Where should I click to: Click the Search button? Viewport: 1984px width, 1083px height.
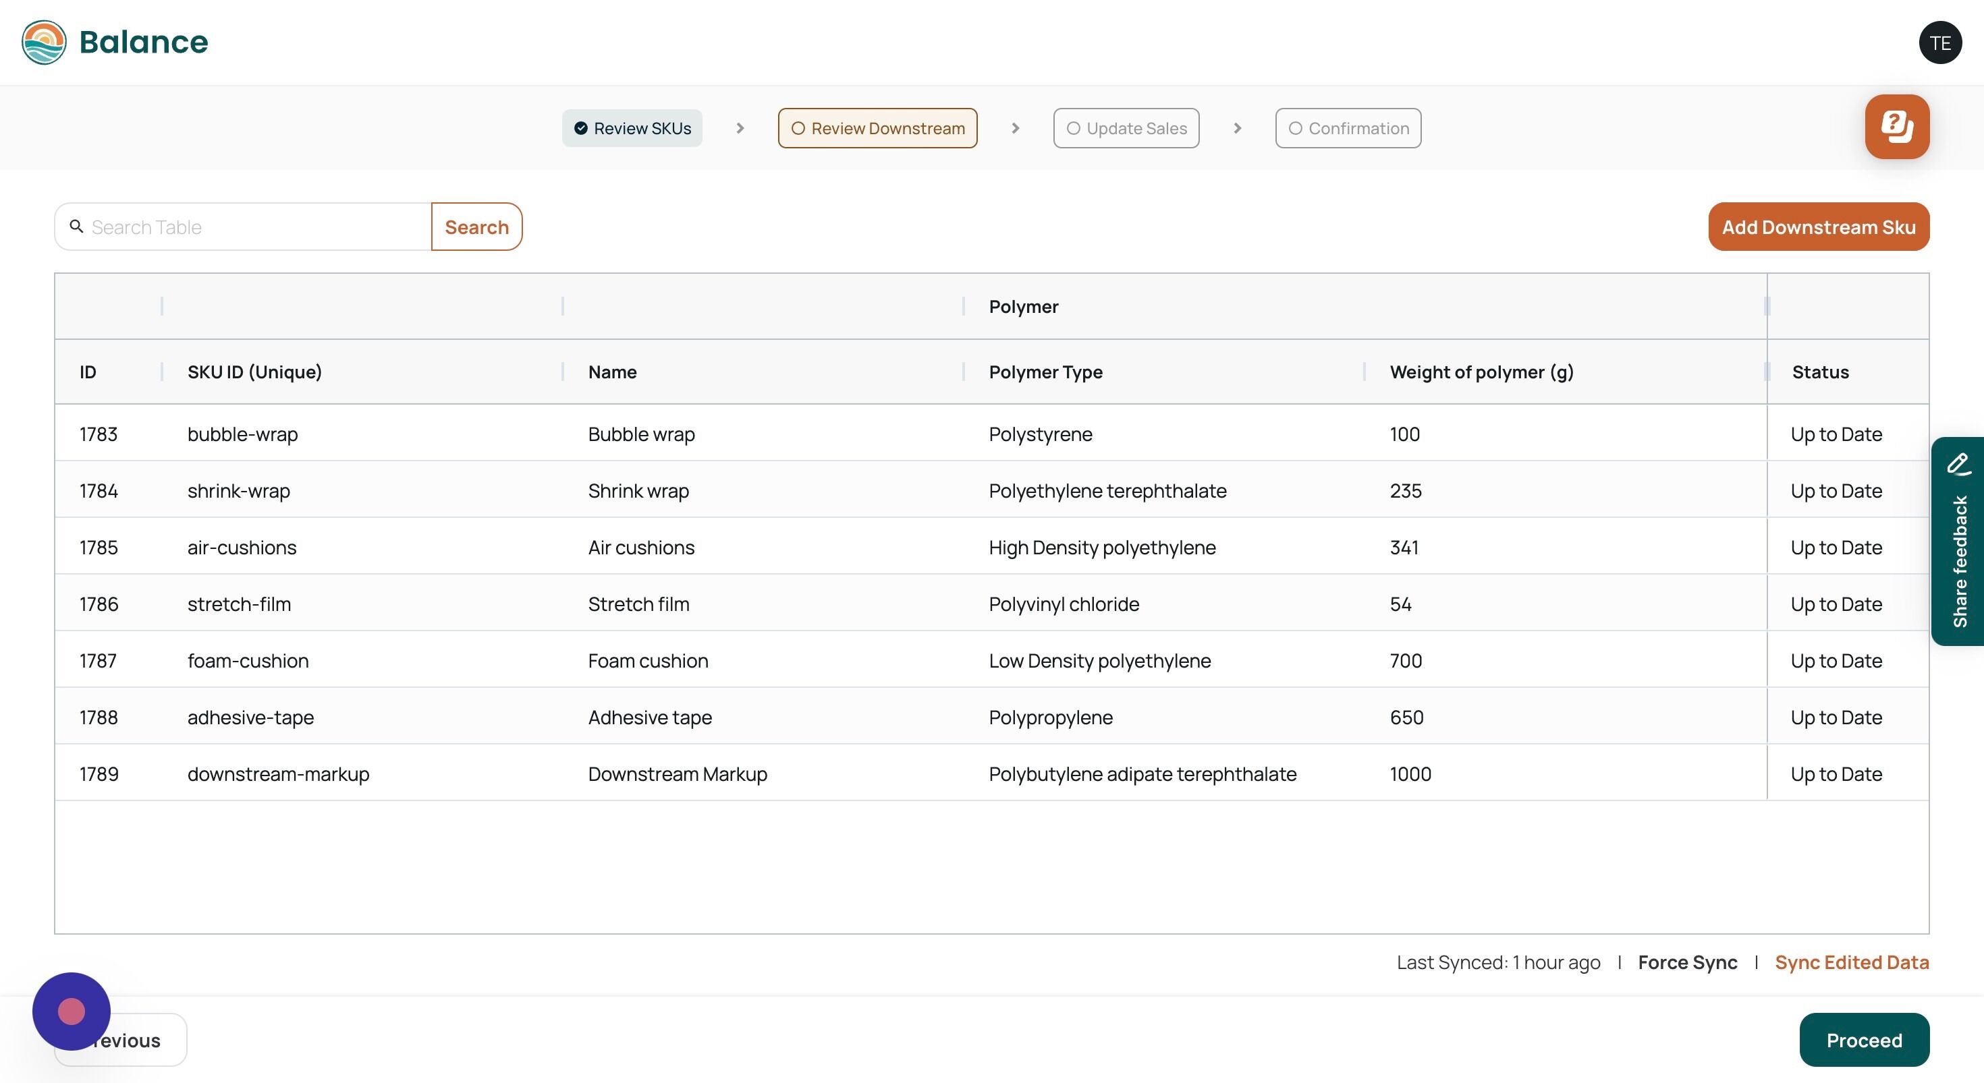(x=476, y=227)
